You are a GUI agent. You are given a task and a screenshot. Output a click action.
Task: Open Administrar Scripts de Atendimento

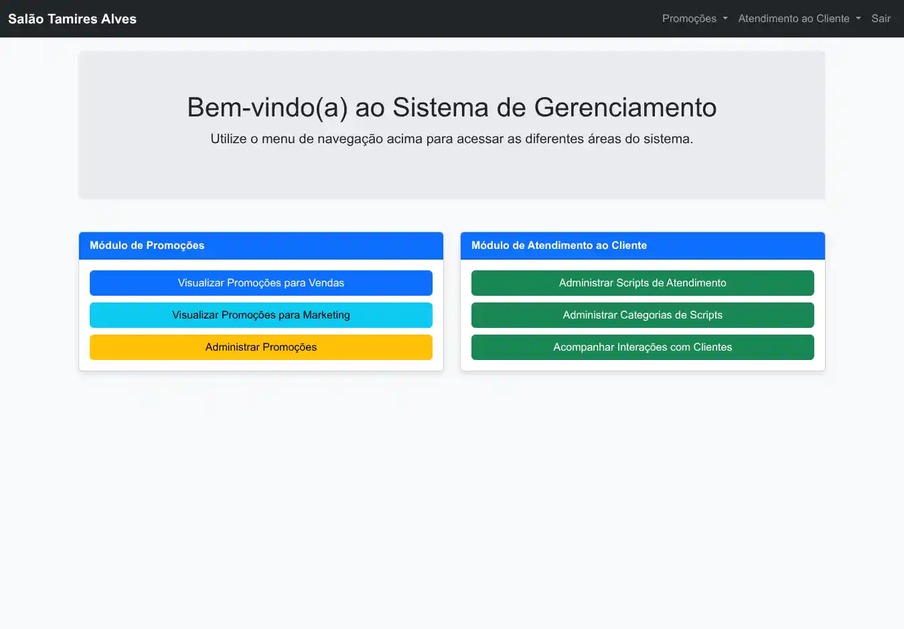click(642, 283)
